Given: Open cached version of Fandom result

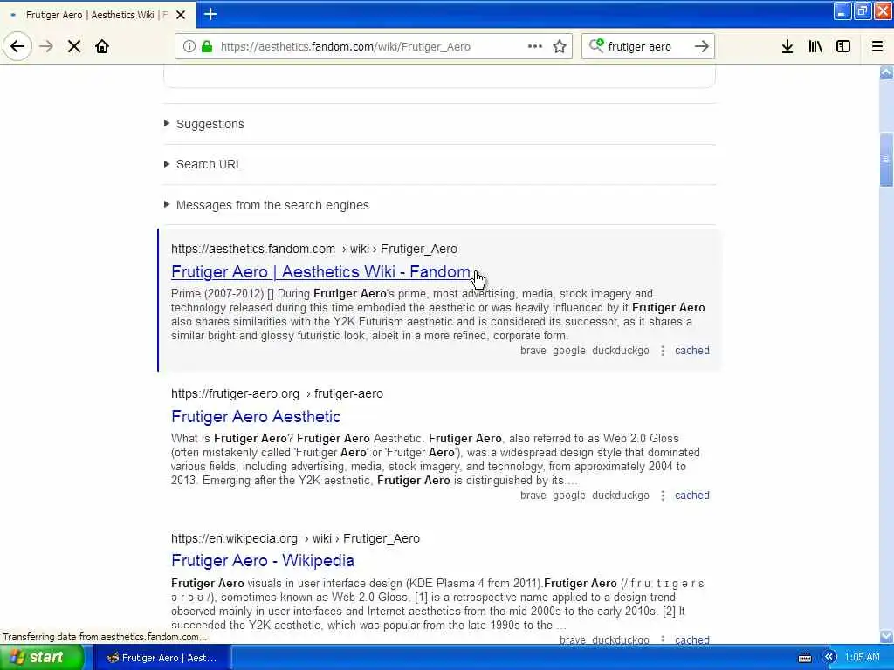Looking at the screenshot, I should (692, 351).
